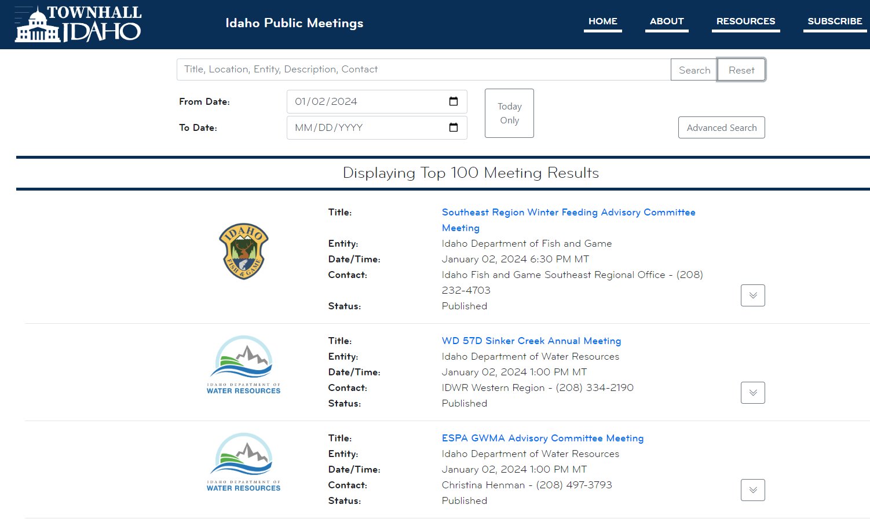The width and height of the screenshot is (870, 519).
Task: Click the Townhall Idaho logo
Action: [78, 24]
